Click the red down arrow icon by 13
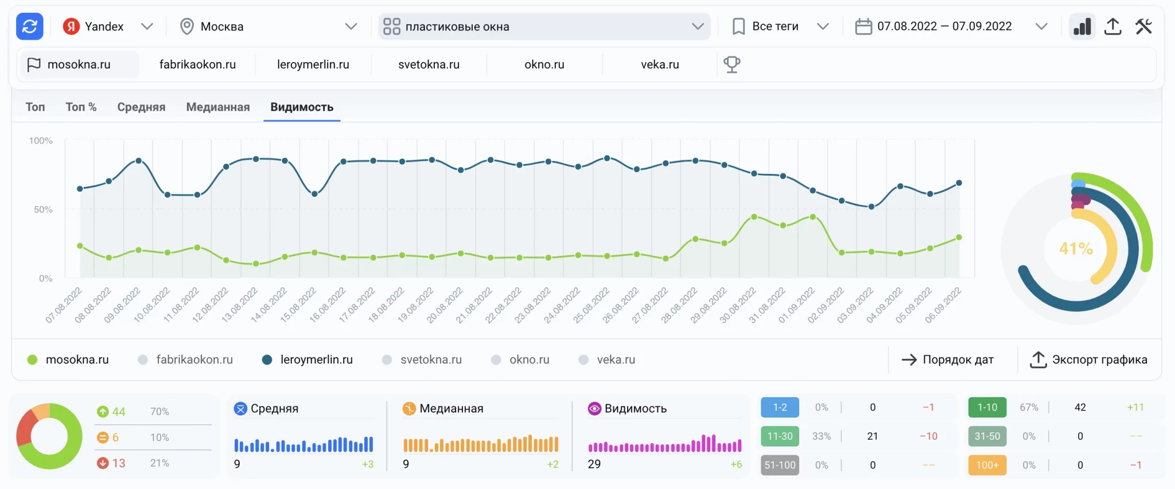This screenshot has width=1175, height=489. (103, 463)
